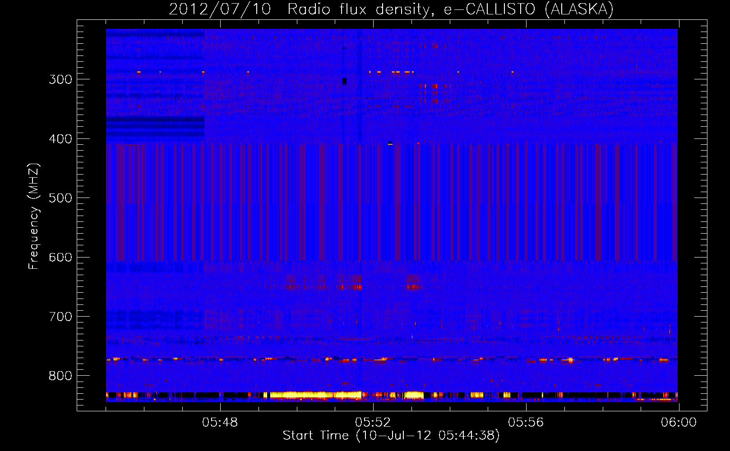This screenshot has height=451, width=730.
Task: Click the 800 frequency tick label
Action: tap(60, 376)
